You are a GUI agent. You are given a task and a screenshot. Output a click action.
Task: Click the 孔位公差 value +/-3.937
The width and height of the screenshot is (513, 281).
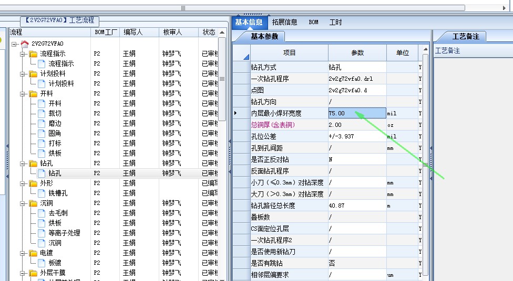(x=357, y=136)
